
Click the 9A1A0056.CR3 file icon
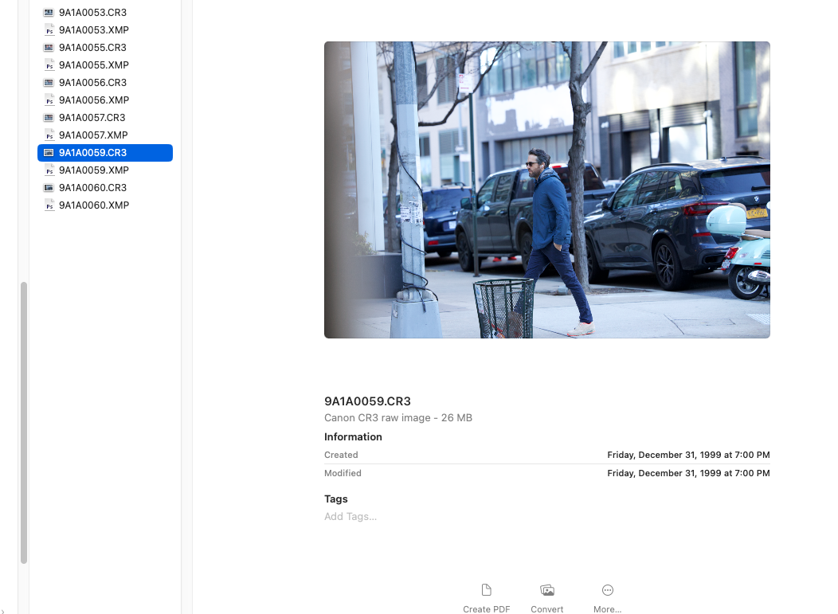(x=49, y=82)
